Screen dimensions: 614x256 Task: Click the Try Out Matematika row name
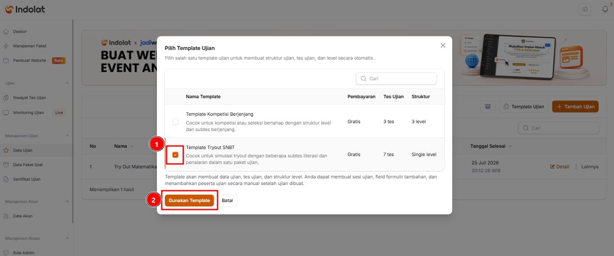click(135, 167)
